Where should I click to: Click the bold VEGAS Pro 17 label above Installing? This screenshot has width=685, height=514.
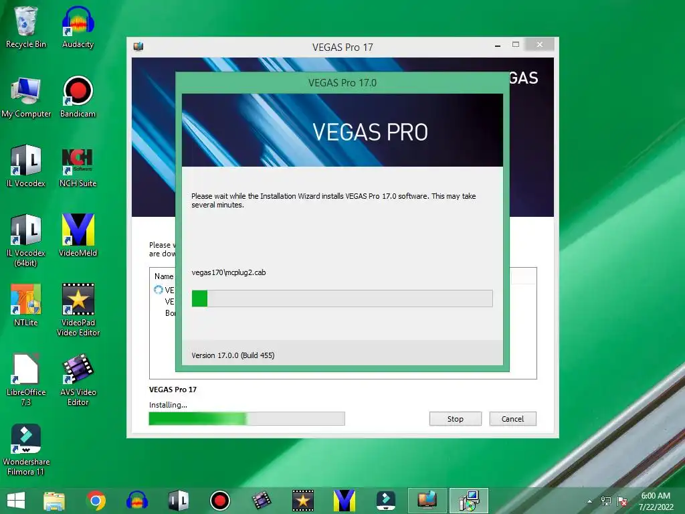click(173, 390)
